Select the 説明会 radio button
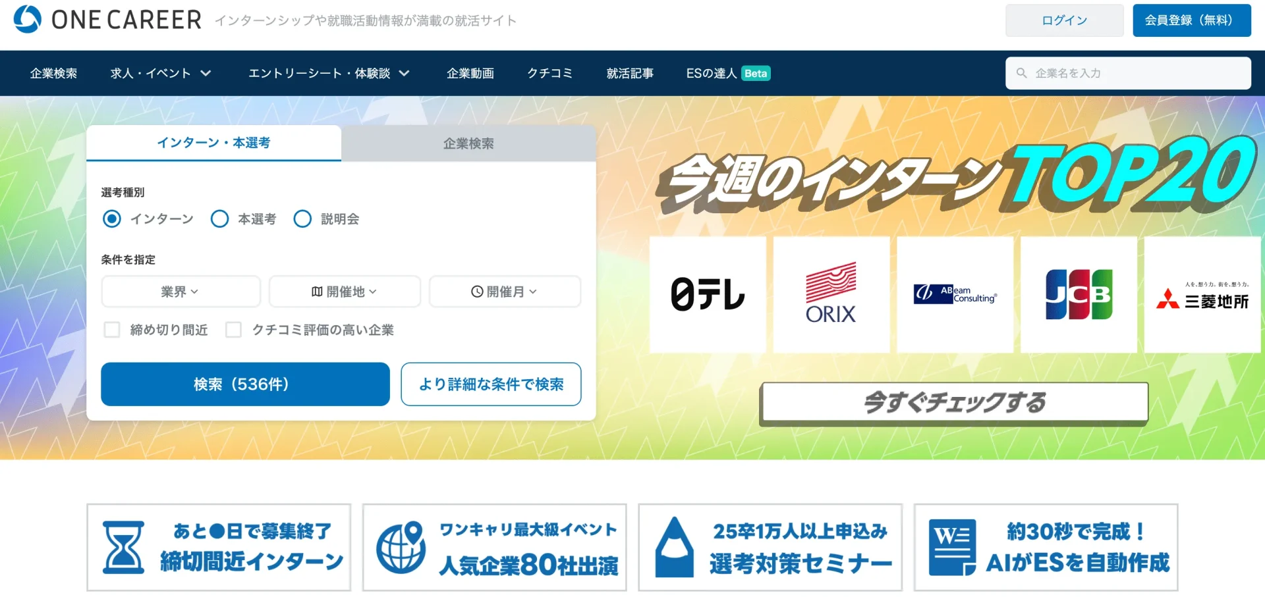1265x597 pixels. click(302, 219)
